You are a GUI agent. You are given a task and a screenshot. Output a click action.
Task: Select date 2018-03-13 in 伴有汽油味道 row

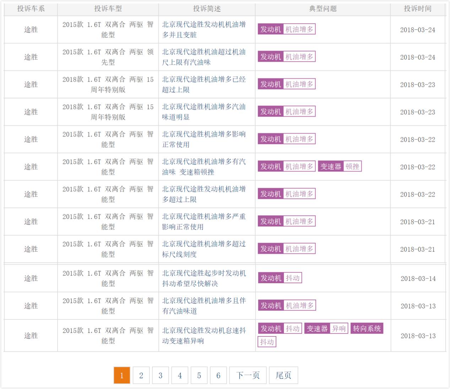tap(418, 306)
